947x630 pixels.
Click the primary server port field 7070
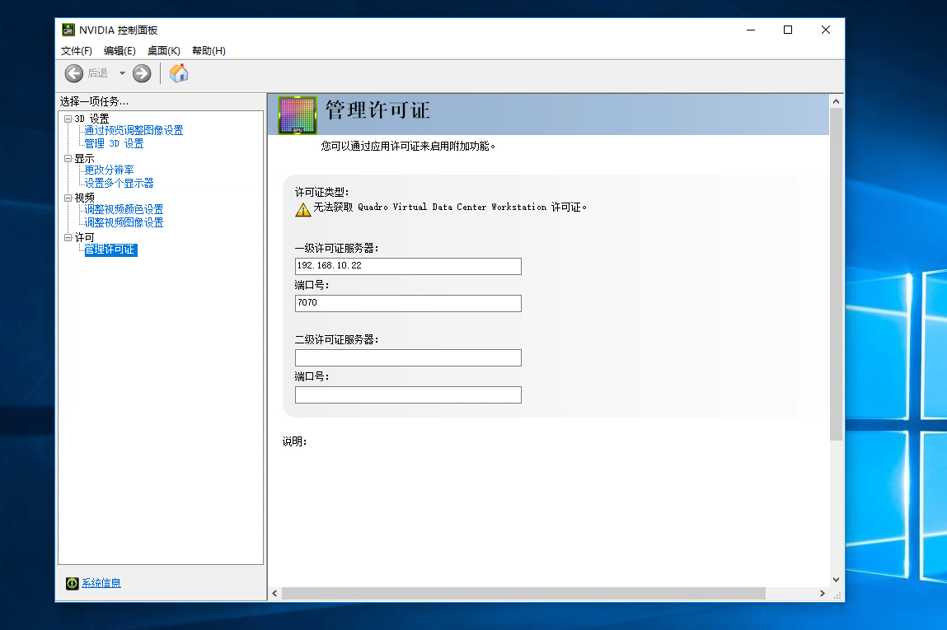click(x=408, y=303)
